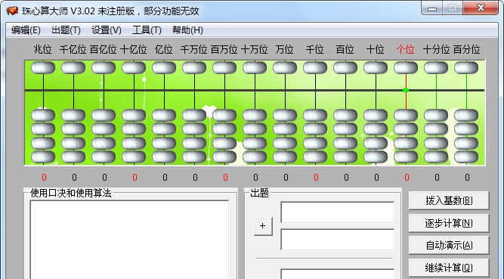Move the upper bead on 个位 rod
Image resolution: width=504 pixels, height=279 pixels.
(406, 68)
